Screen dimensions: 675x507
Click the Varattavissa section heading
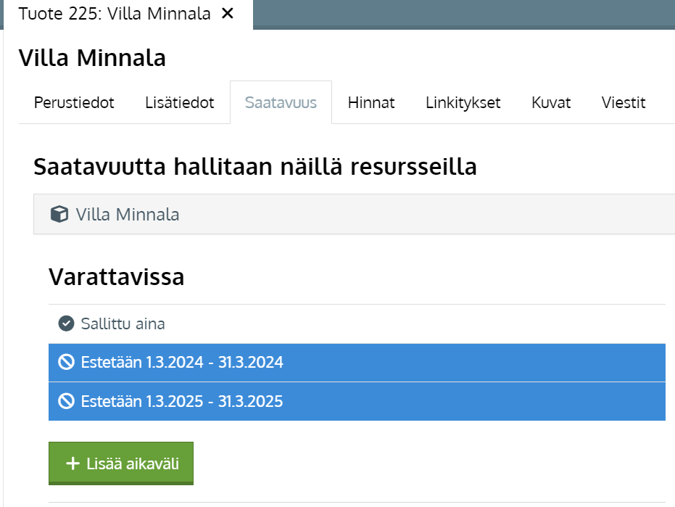point(116,276)
